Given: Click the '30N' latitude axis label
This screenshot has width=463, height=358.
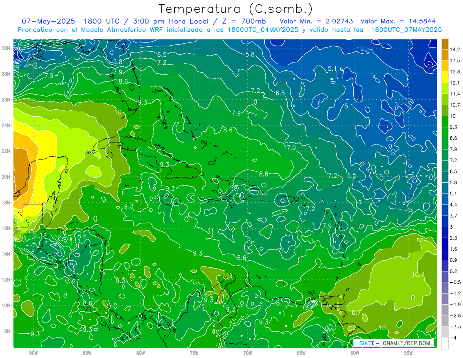Looking at the screenshot, I should [x=7, y=48].
